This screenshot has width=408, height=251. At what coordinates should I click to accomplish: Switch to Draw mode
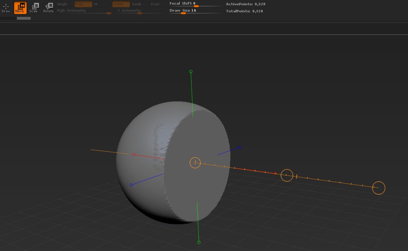(6, 7)
